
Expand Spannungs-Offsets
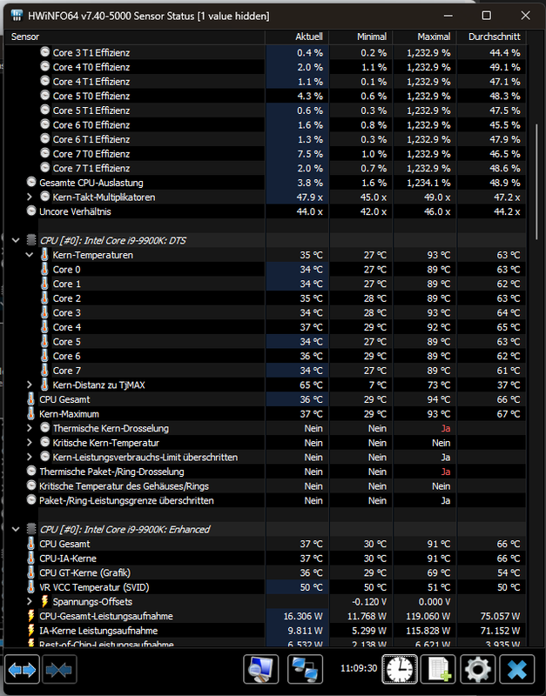tap(30, 601)
